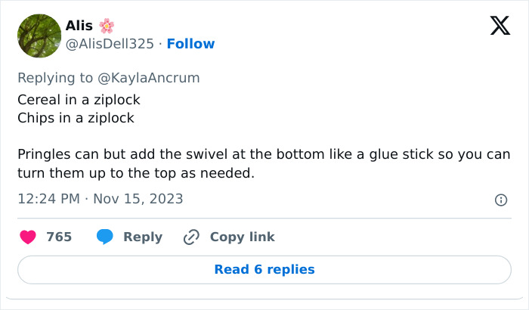
Task: Open the info circle icon
Action: (500, 200)
